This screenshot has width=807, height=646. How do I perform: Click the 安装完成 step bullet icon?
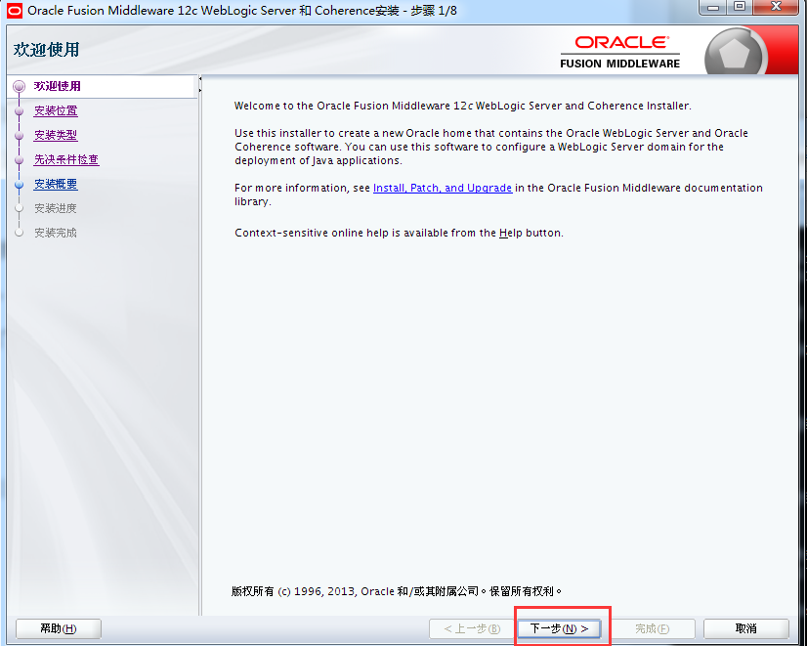tap(19, 233)
